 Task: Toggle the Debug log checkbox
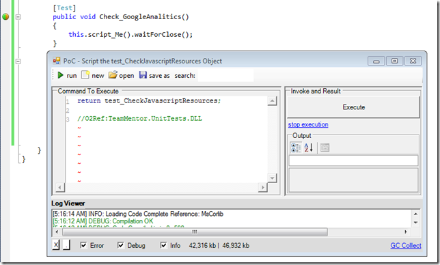click(121, 245)
